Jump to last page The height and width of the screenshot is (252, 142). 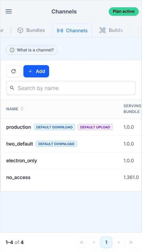[x=131, y=242]
